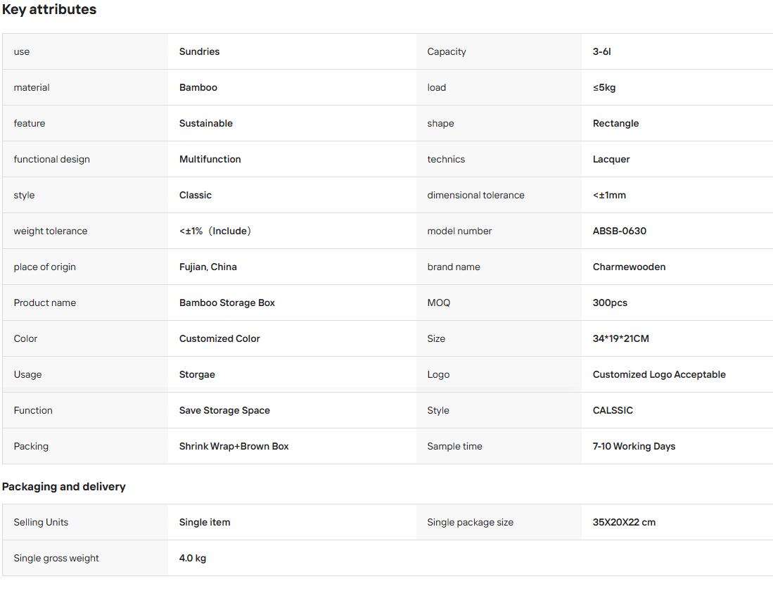Click the Packaging and delivery heading

(x=63, y=487)
